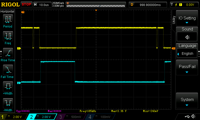Click the 3.00M pts memory depth readout

(x=58, y=6)
